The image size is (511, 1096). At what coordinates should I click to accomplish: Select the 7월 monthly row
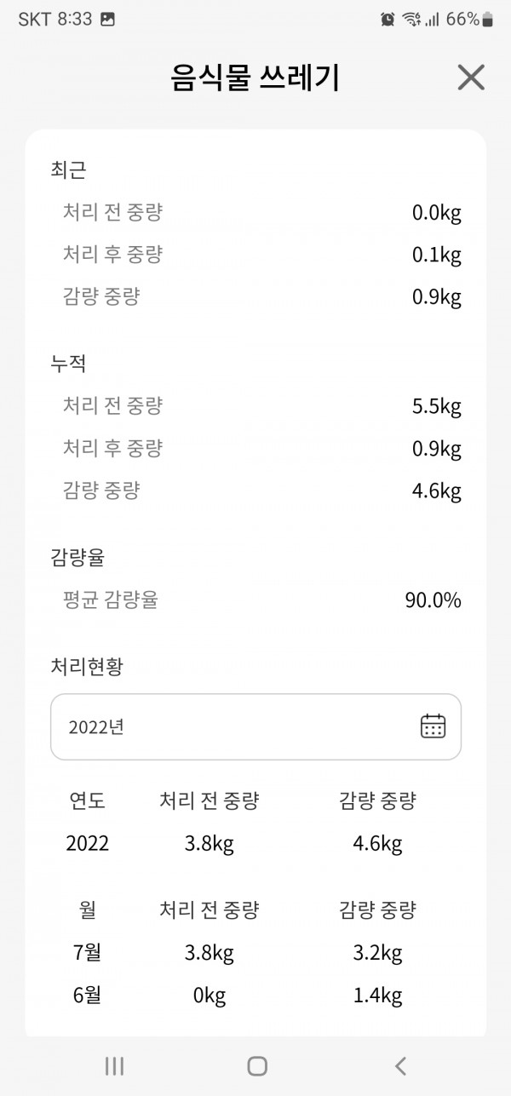coord(255,953)
